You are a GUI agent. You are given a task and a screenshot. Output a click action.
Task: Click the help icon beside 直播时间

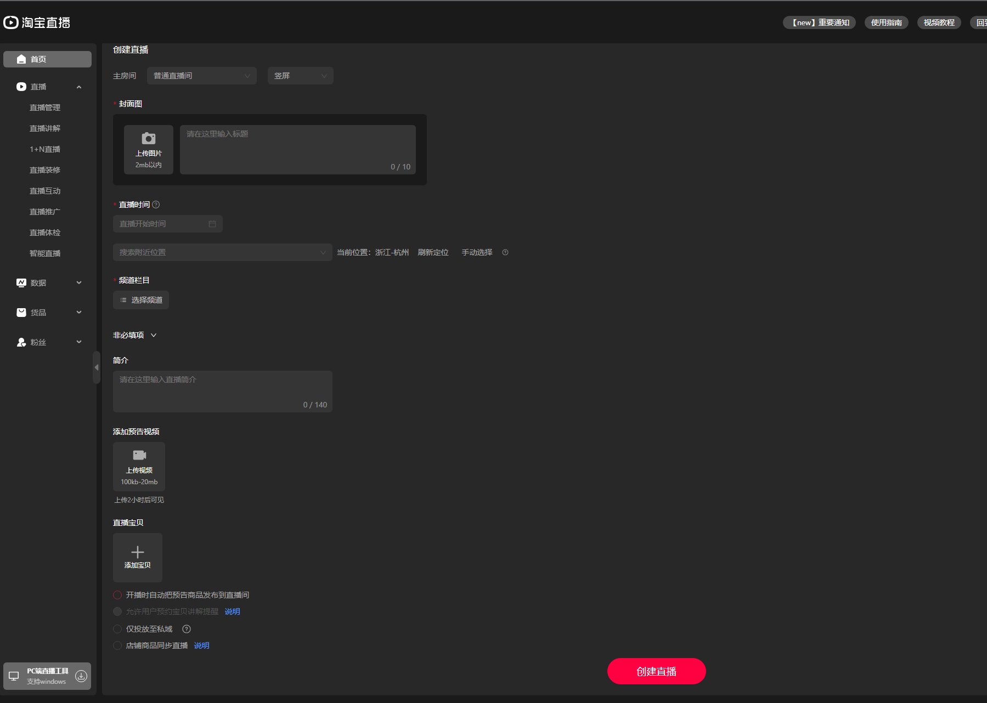point(156,205)
